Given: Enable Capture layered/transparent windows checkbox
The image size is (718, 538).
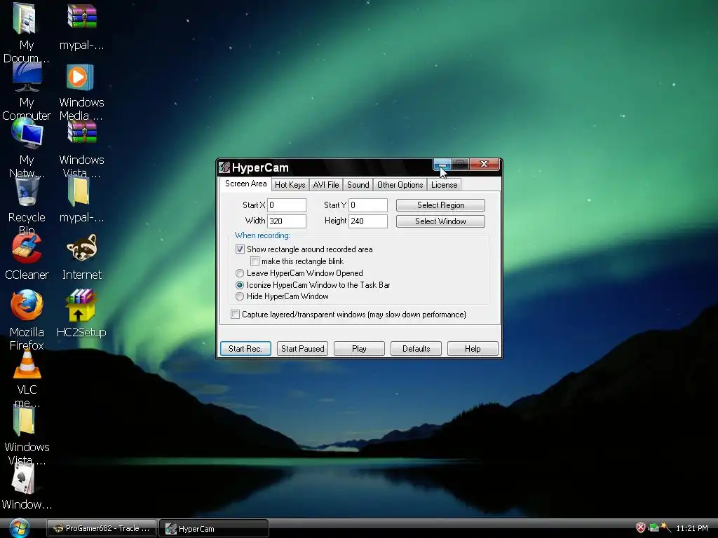Looking at the screenshot, I should click(236, 315).
